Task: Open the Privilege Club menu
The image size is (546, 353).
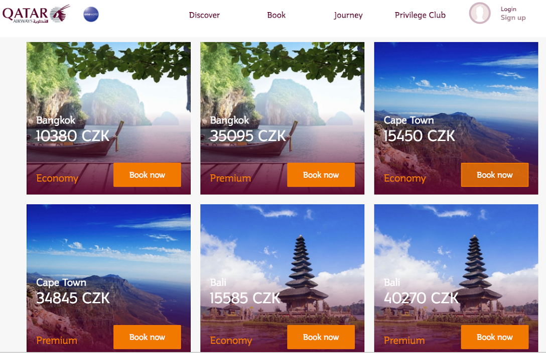Action: pyautogui.click(x=420, y=15)
